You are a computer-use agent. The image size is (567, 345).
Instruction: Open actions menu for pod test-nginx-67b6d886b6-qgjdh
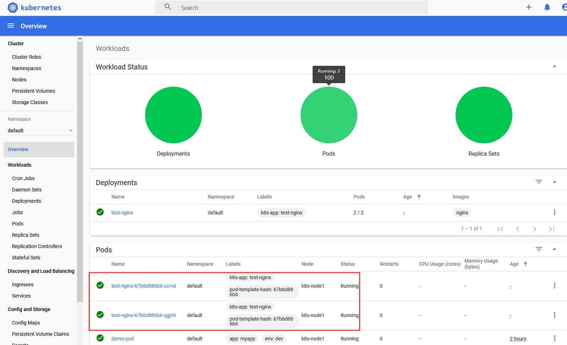[555, 315]
